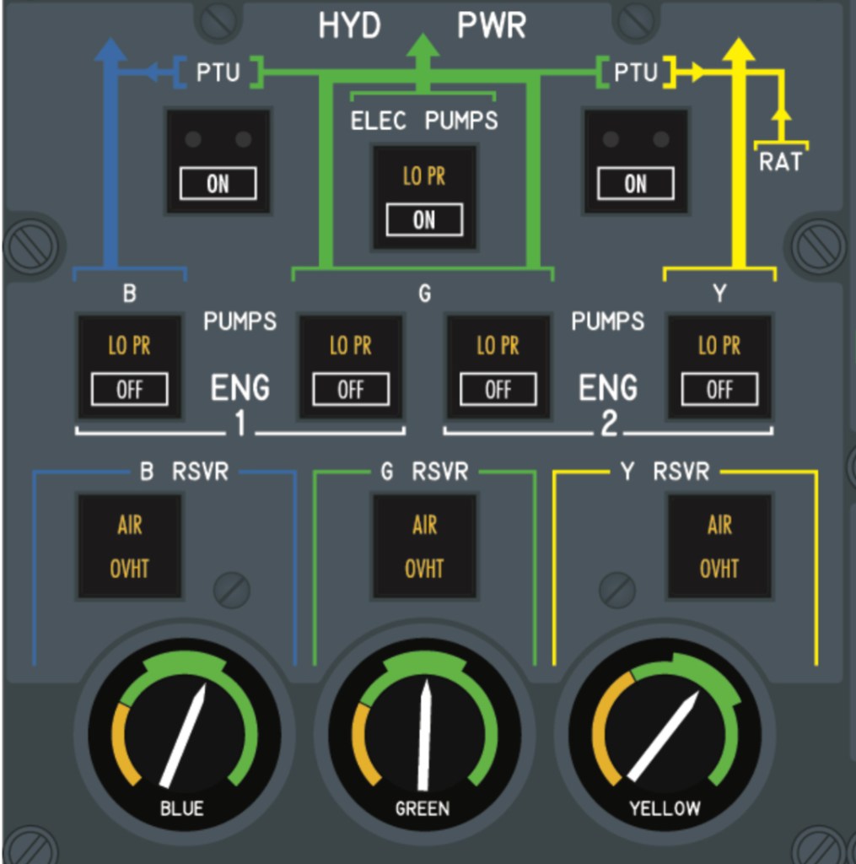The image size is (856, 864).
Task: Click the left blue PTU label
Action: click(x=218, y=73)
